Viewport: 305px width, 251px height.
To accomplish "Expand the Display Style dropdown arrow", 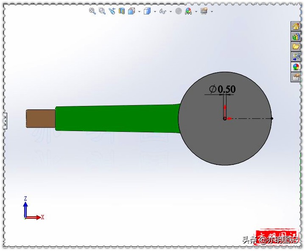I will (155, 11).
